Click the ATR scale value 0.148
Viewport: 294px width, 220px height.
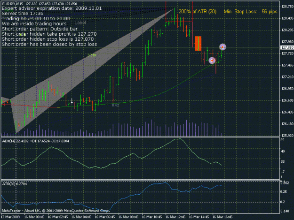tap(285, 211)
